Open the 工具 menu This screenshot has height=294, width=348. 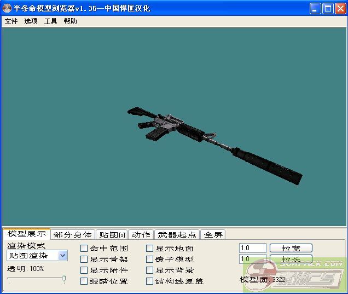click(50, 21)
